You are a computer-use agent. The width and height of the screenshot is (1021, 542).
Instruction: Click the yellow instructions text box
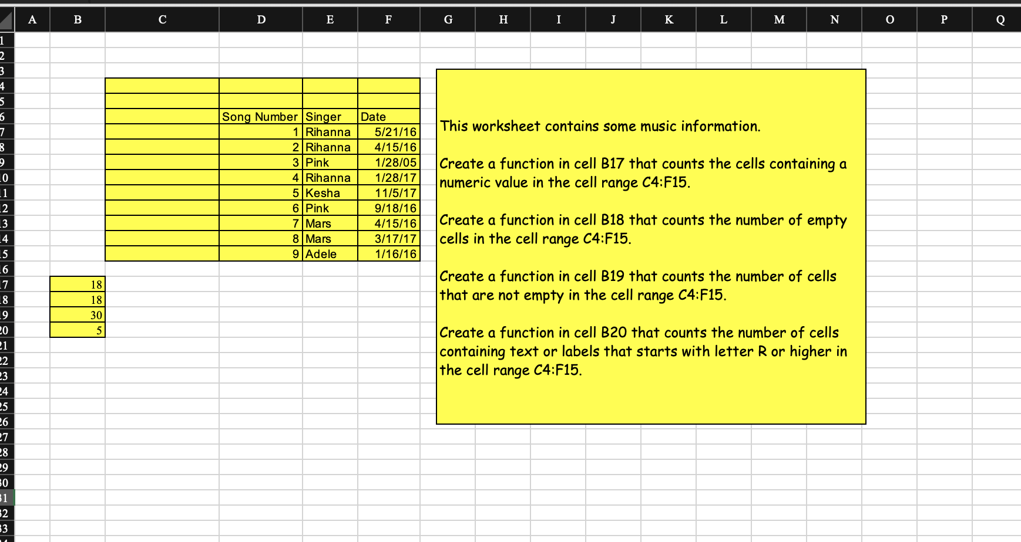click(x=651, y=246)
